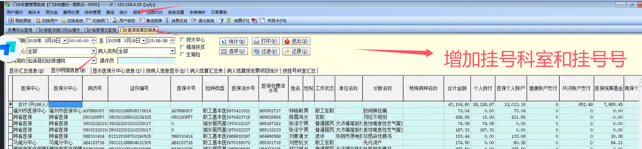The height and width of the screenshot is (149, 642).
Task: Click the cell with name 陈雪鸿
Action: point(296,117)
